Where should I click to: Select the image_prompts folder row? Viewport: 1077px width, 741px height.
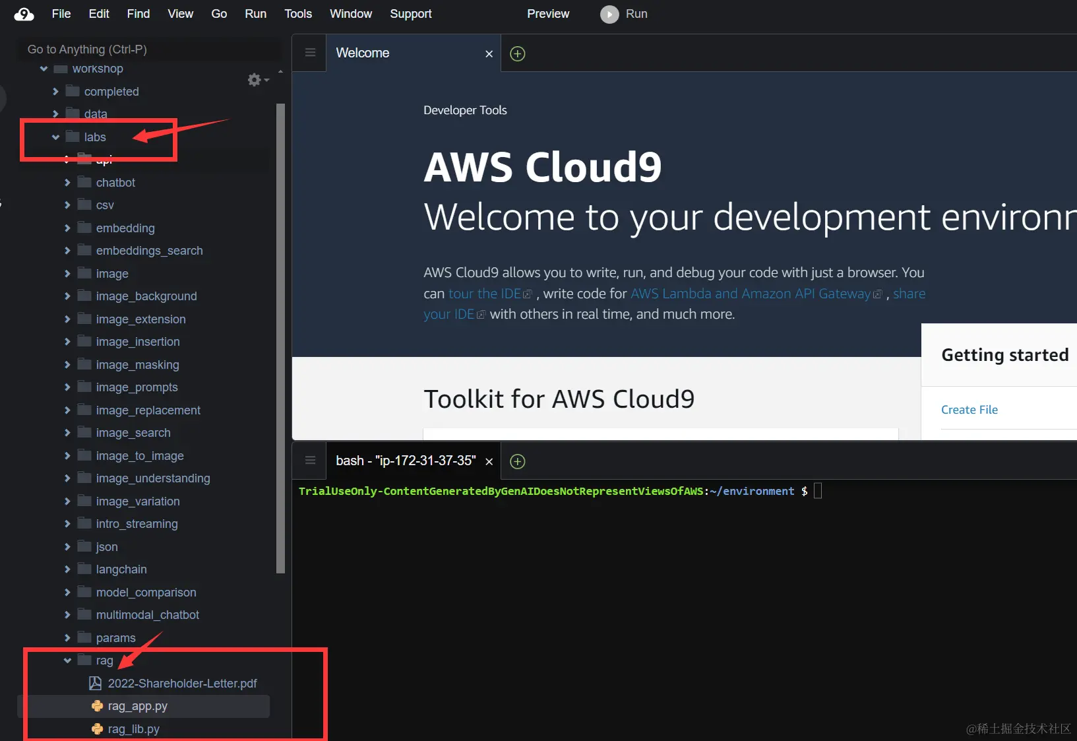143,387
